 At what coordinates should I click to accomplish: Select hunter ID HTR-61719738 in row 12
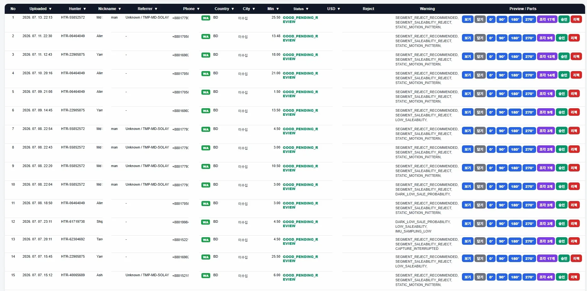[x=73, y=222]
